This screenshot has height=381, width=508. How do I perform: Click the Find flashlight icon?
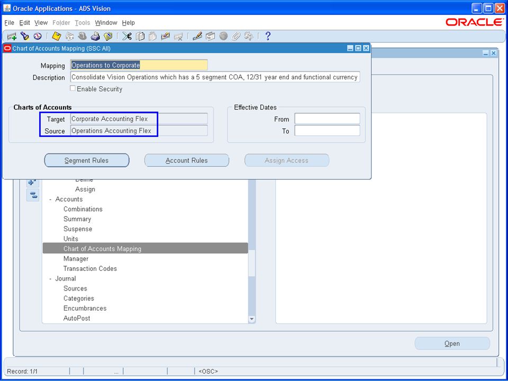25,36
